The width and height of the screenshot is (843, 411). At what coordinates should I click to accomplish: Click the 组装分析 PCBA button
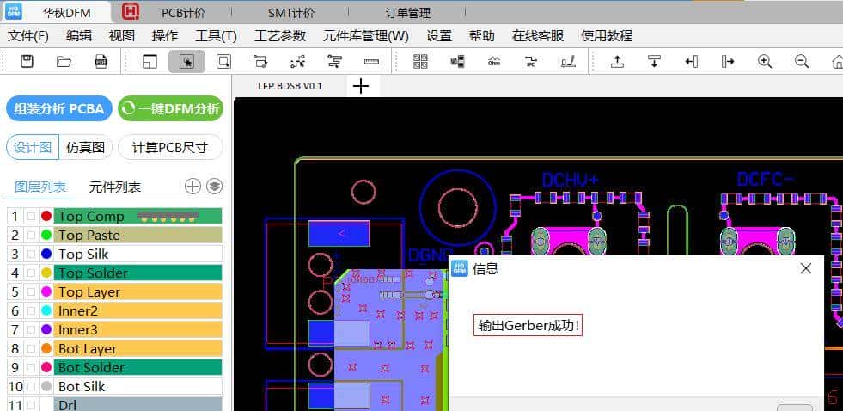(x=59, y=108)
